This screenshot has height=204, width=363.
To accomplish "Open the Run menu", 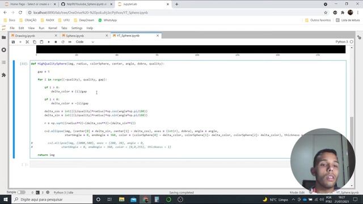I will point(41,28).
